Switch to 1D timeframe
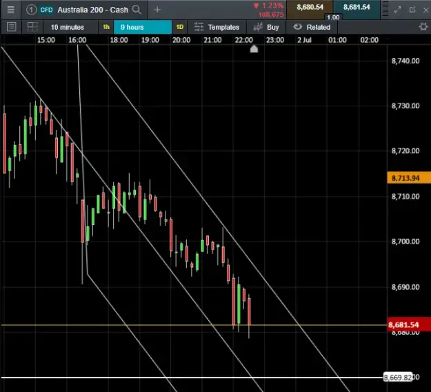The height and width of the screenshot is (392, 431). (180, 27)
